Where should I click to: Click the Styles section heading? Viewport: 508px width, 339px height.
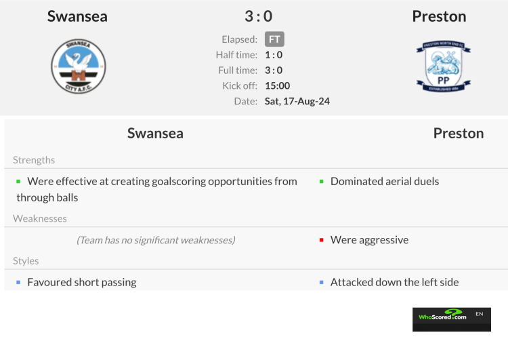26,260
